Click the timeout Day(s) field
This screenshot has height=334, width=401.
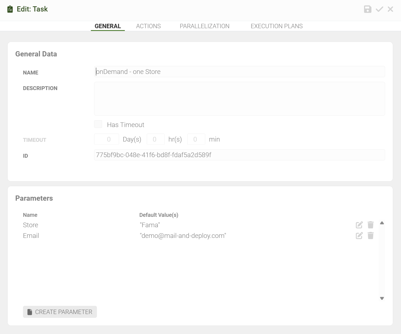click(x=106, y=139)
